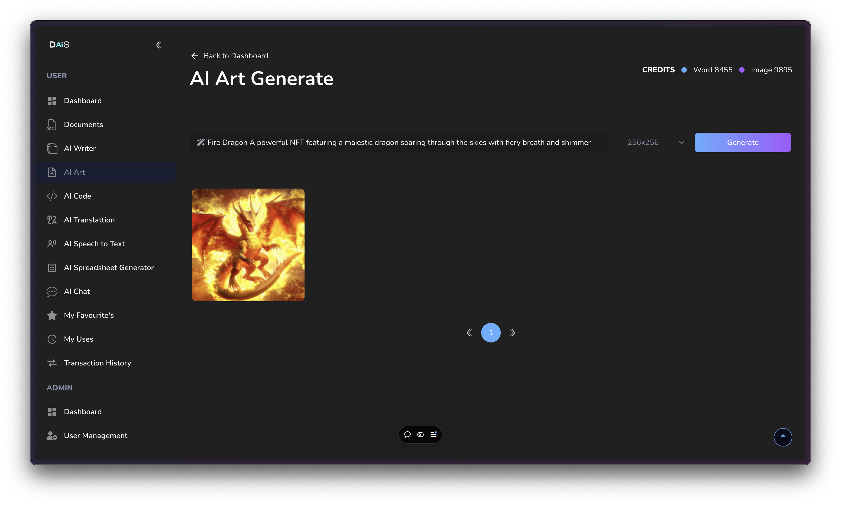The width and height of the screenshot is (841, 505).
Task: Open the generated fire dragon thumbnail
Action: pyautogui.click(x=248, y=245)
